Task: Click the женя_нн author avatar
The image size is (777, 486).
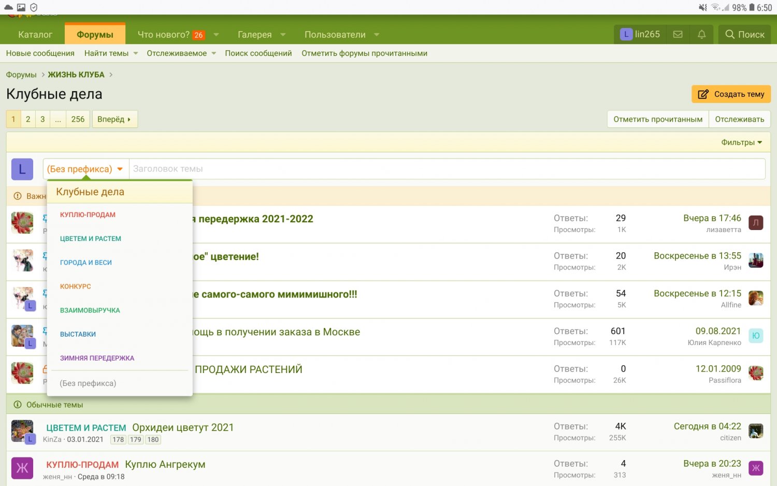Action: tap(22, 468)
